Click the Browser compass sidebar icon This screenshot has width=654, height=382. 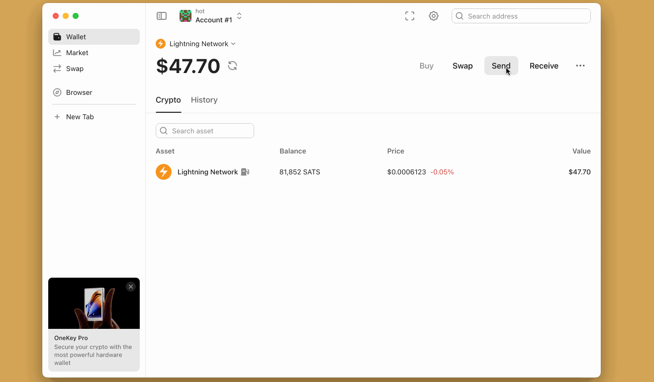click(57, 92)
